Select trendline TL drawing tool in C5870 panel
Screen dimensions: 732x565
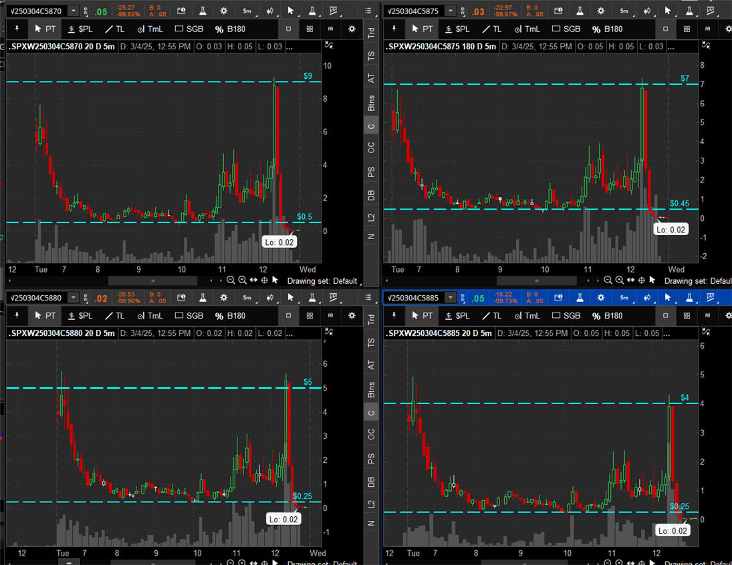(x=114, y=29)
